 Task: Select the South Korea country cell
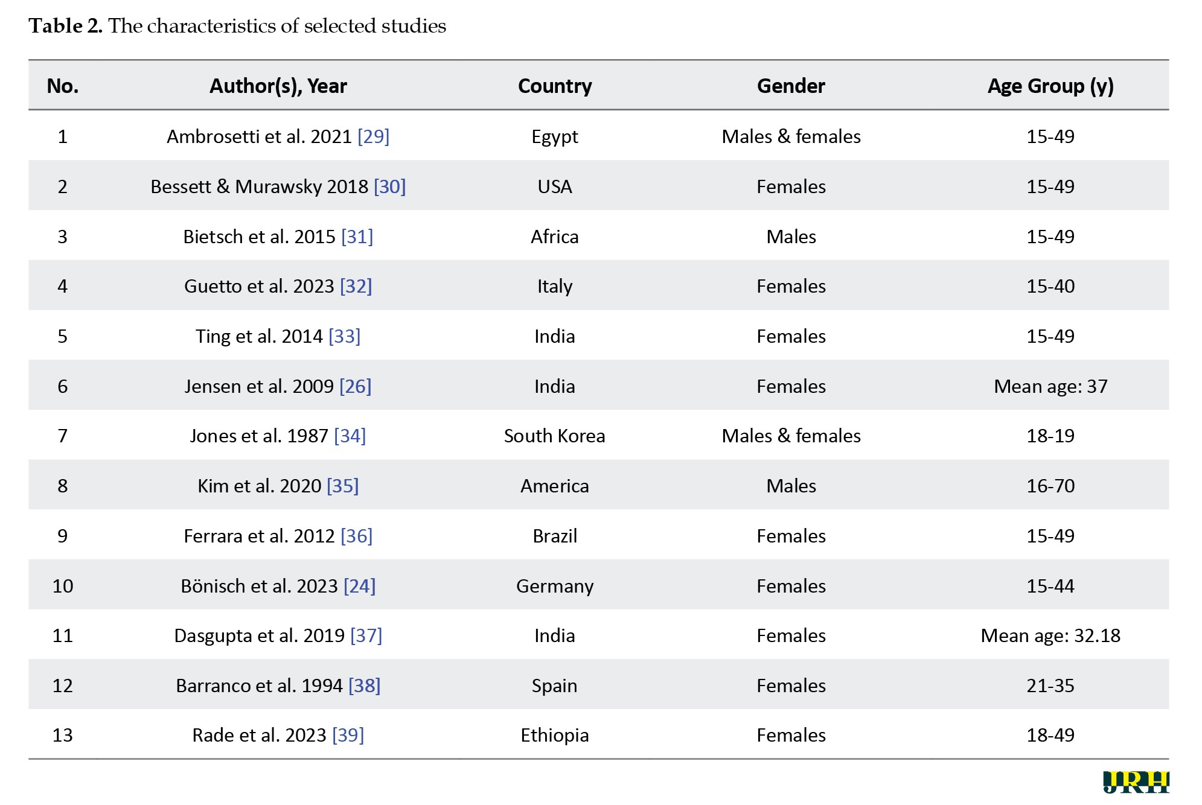[x=554, y=436]
